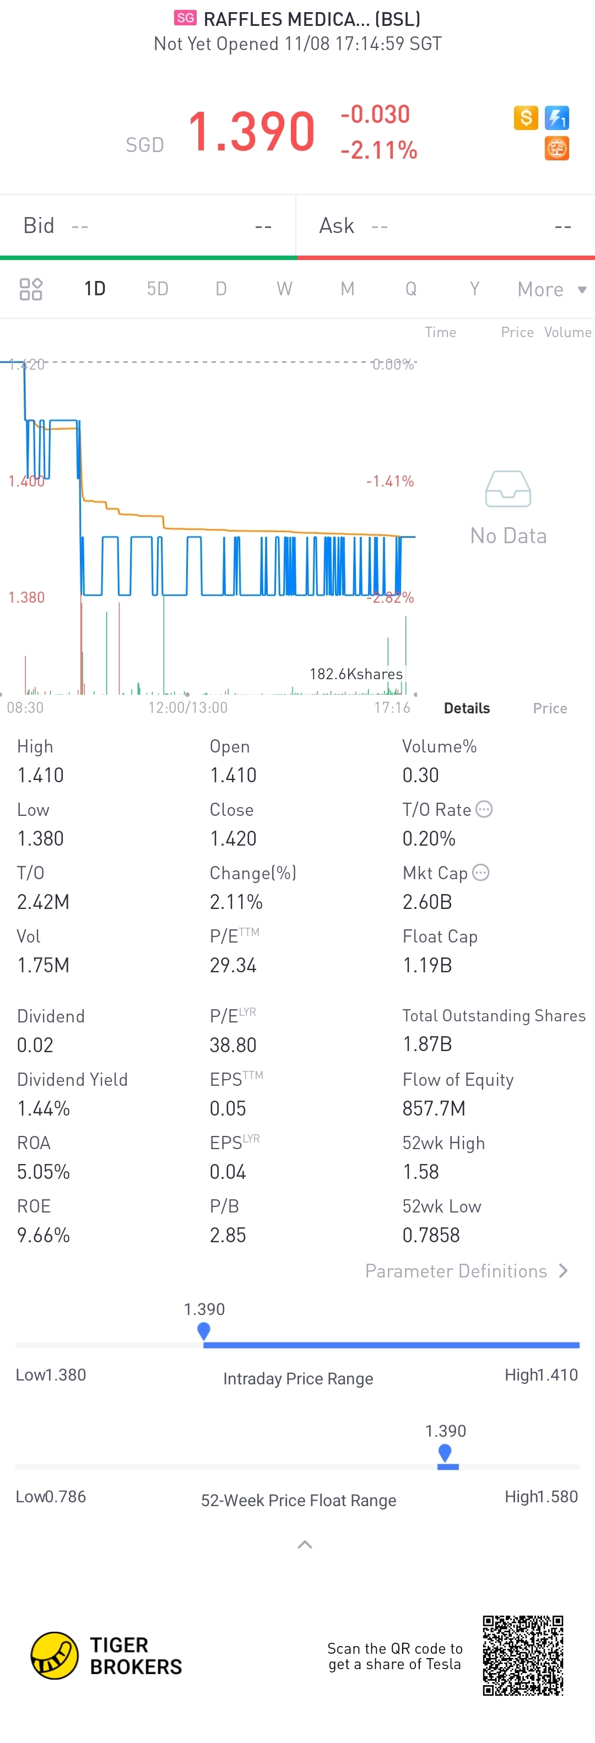Tap the Mkt Cap info icon

point(480,873)
